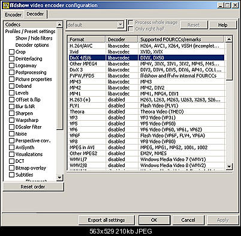241x236 pixels.
Task: Enable the Crop filter checkbox
Action: point(12,52)
